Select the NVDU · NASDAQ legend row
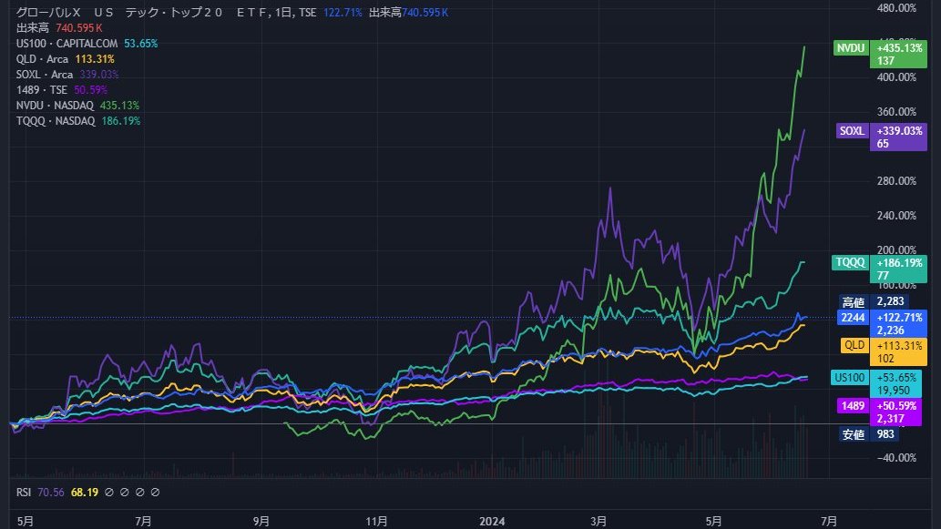The image size is (941, 529). [x=78, y=105]
